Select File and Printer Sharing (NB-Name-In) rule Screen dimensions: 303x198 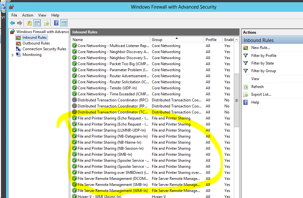pyautogui.click(x=153, y=142)
